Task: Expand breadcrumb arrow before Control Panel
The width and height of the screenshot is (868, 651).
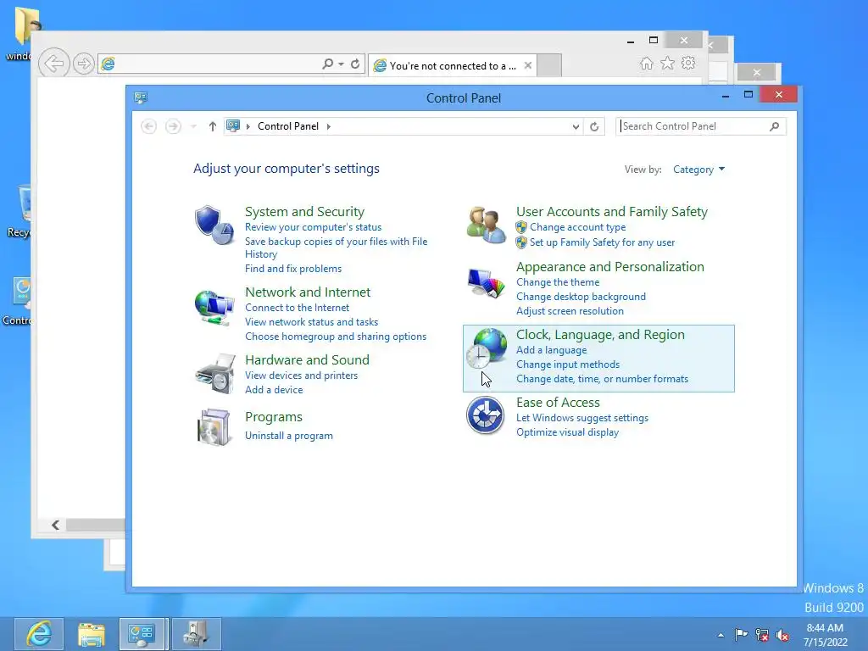Action: (248, 126)
